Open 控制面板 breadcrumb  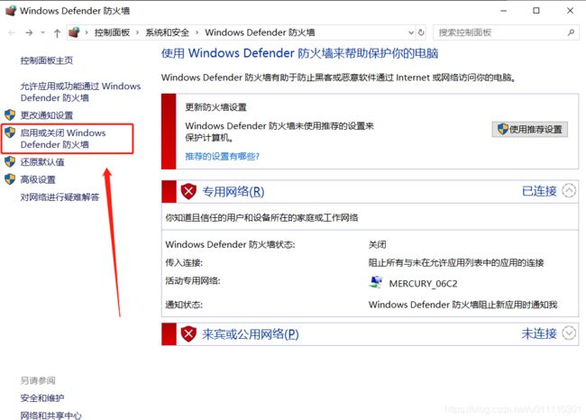coord(112,32)
